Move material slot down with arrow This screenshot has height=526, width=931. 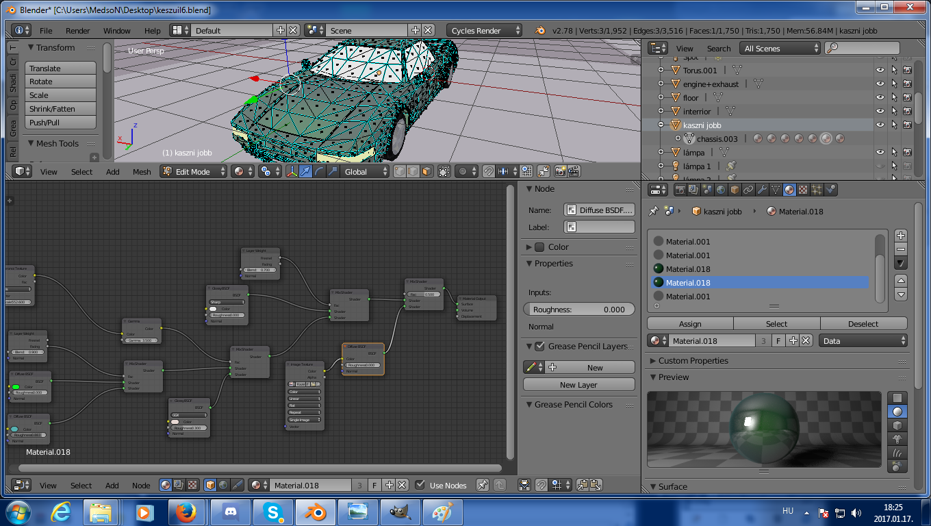pos(901,295)
